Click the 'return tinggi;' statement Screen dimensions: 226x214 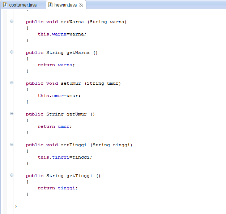(57, 188)
